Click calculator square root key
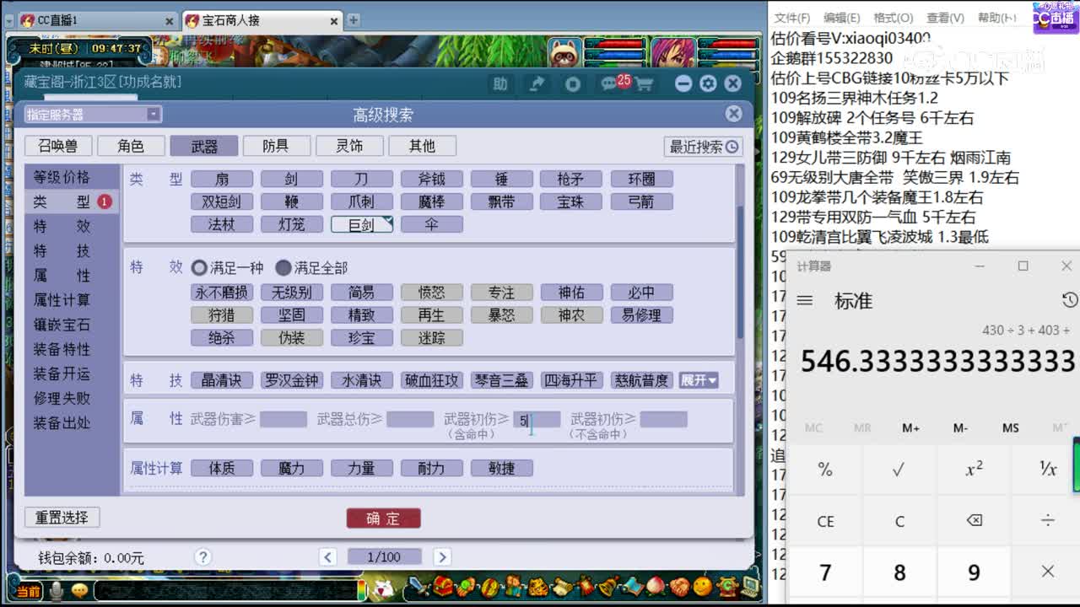Viewport: 1080px width, 607px height. pyautogui.click(x=899, y=470)
